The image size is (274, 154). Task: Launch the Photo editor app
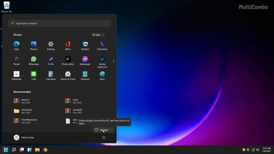pos(68,61)
